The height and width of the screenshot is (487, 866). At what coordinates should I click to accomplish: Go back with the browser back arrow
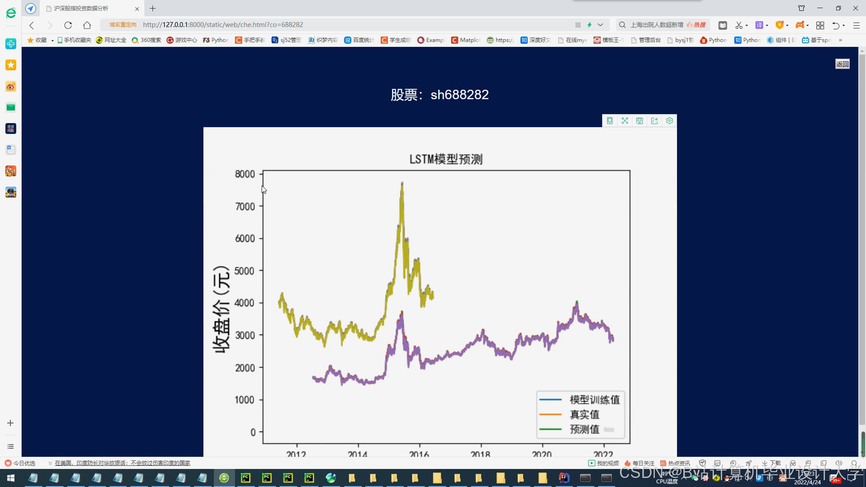coord(32,25)
